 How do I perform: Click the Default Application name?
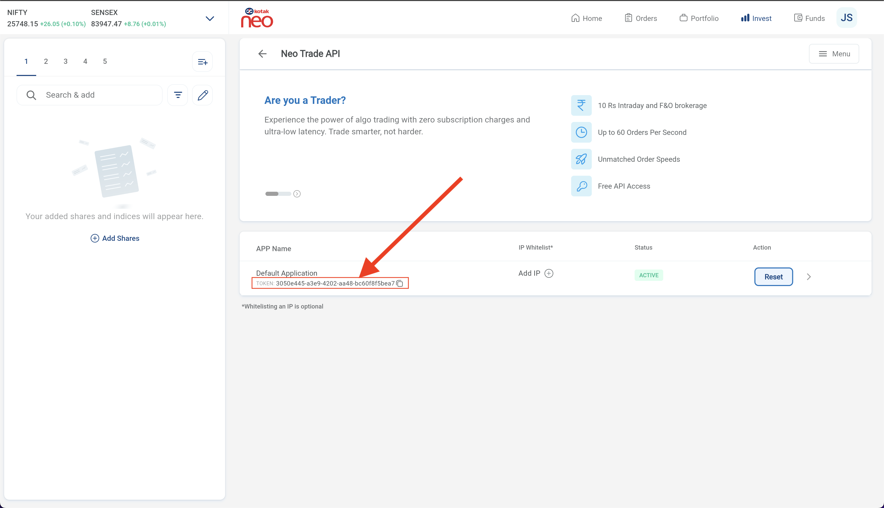(286, 273)
